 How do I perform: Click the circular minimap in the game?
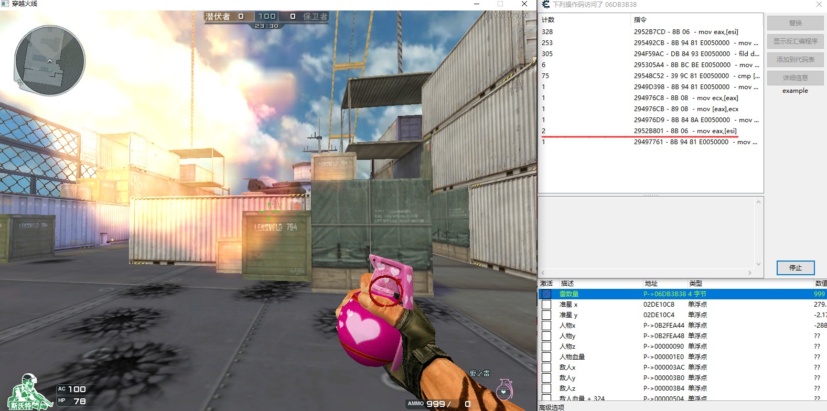coord(50,61)
